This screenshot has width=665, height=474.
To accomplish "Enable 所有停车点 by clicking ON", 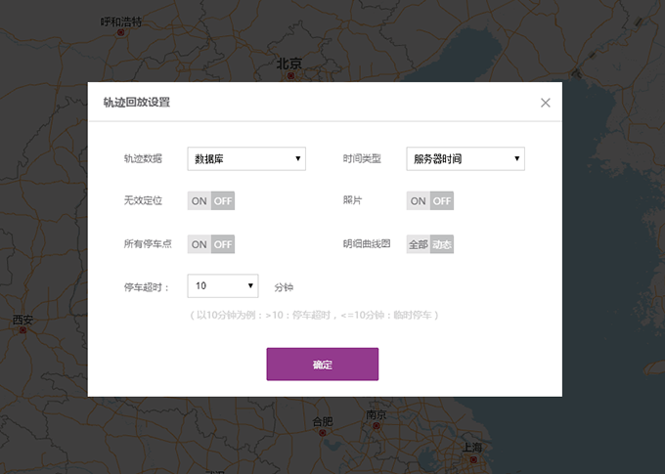I will click(x=199, y=244).
